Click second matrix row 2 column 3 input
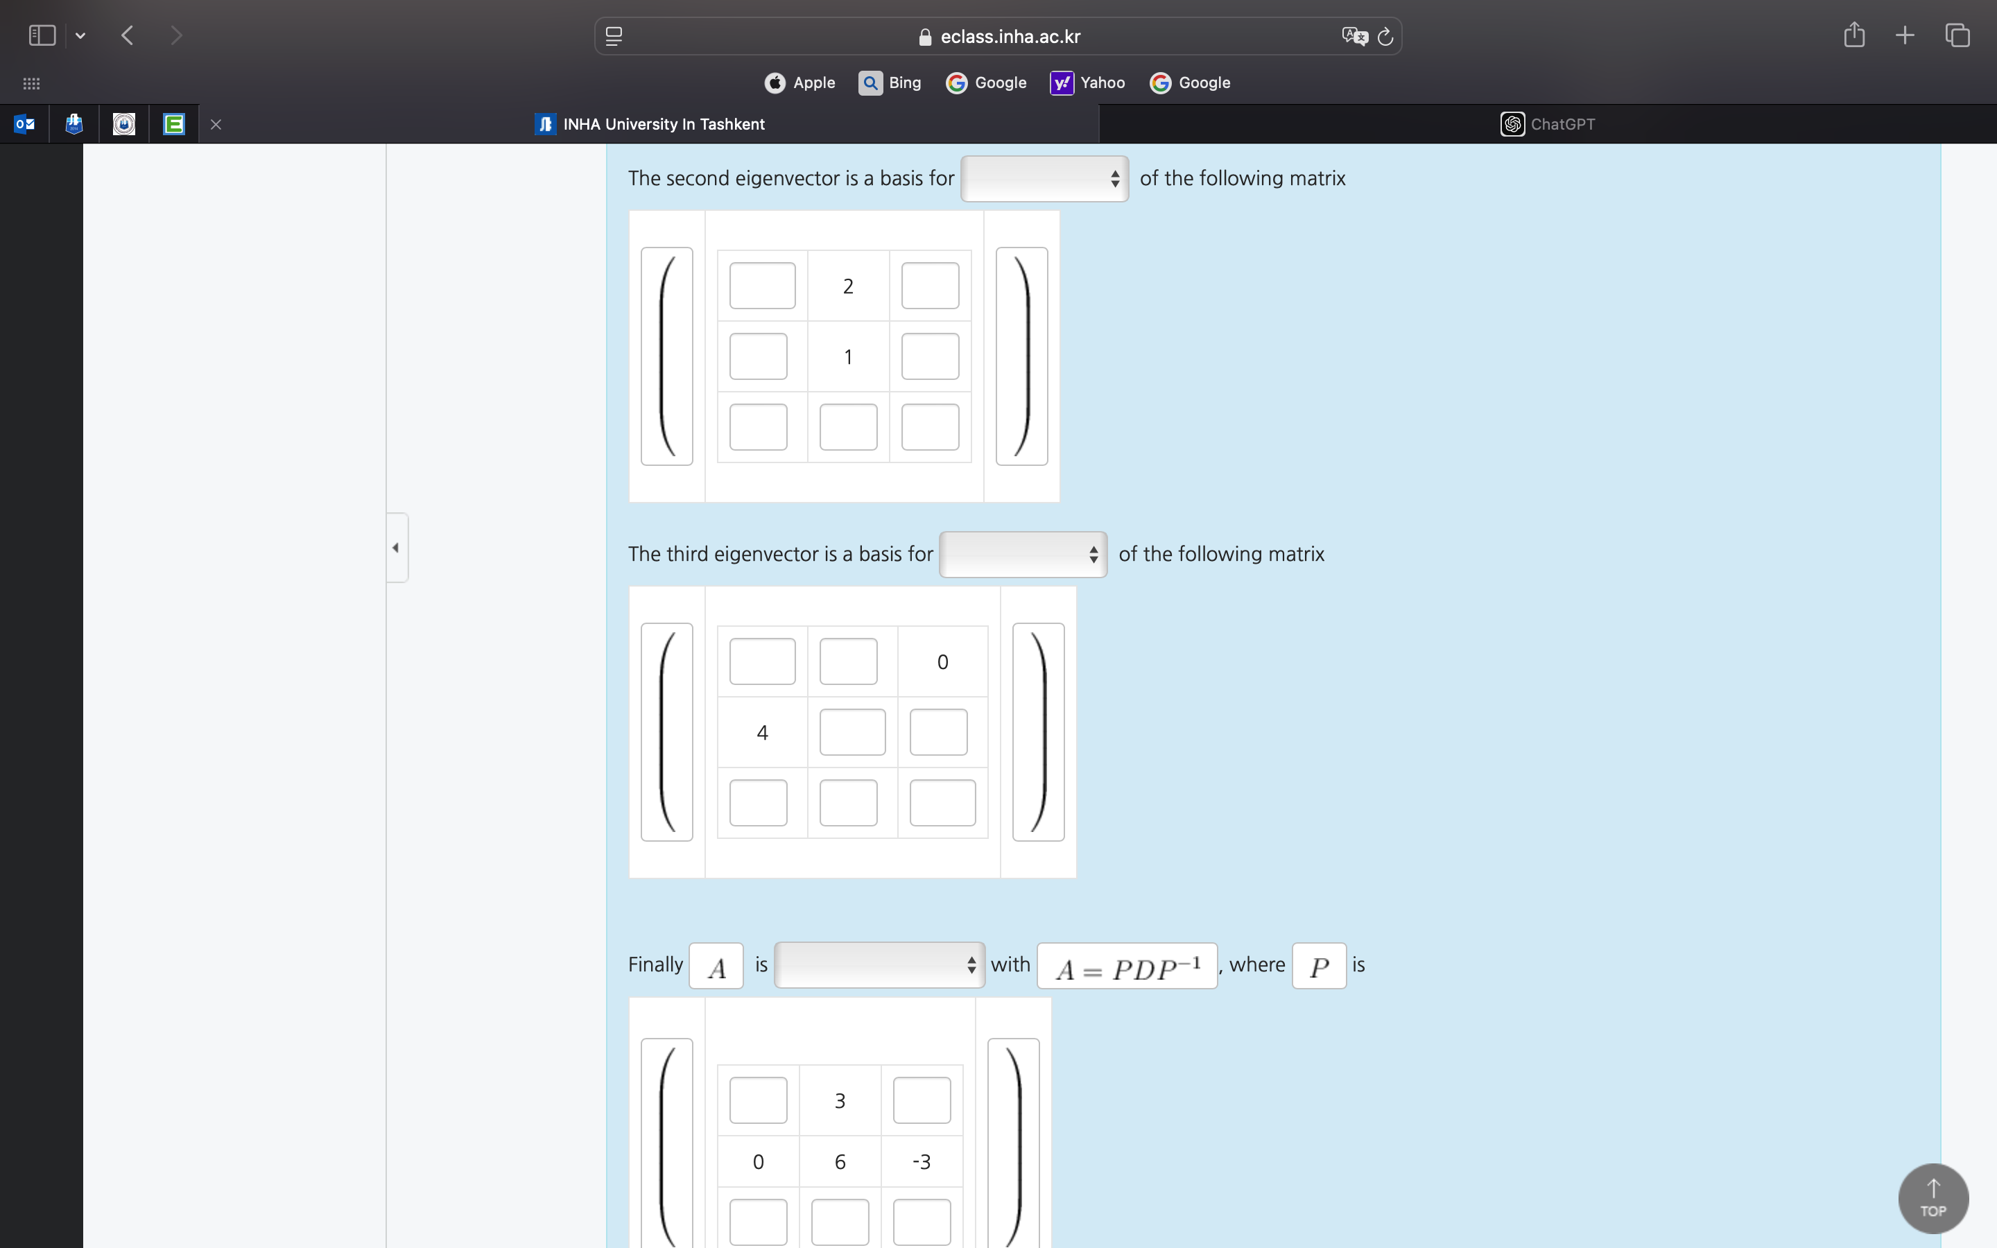 pos(930,356)
